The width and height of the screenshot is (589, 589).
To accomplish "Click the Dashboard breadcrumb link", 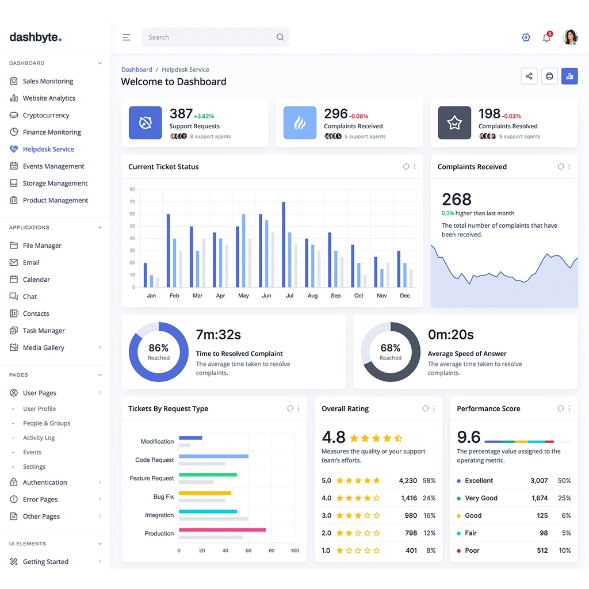I will 137,70.
